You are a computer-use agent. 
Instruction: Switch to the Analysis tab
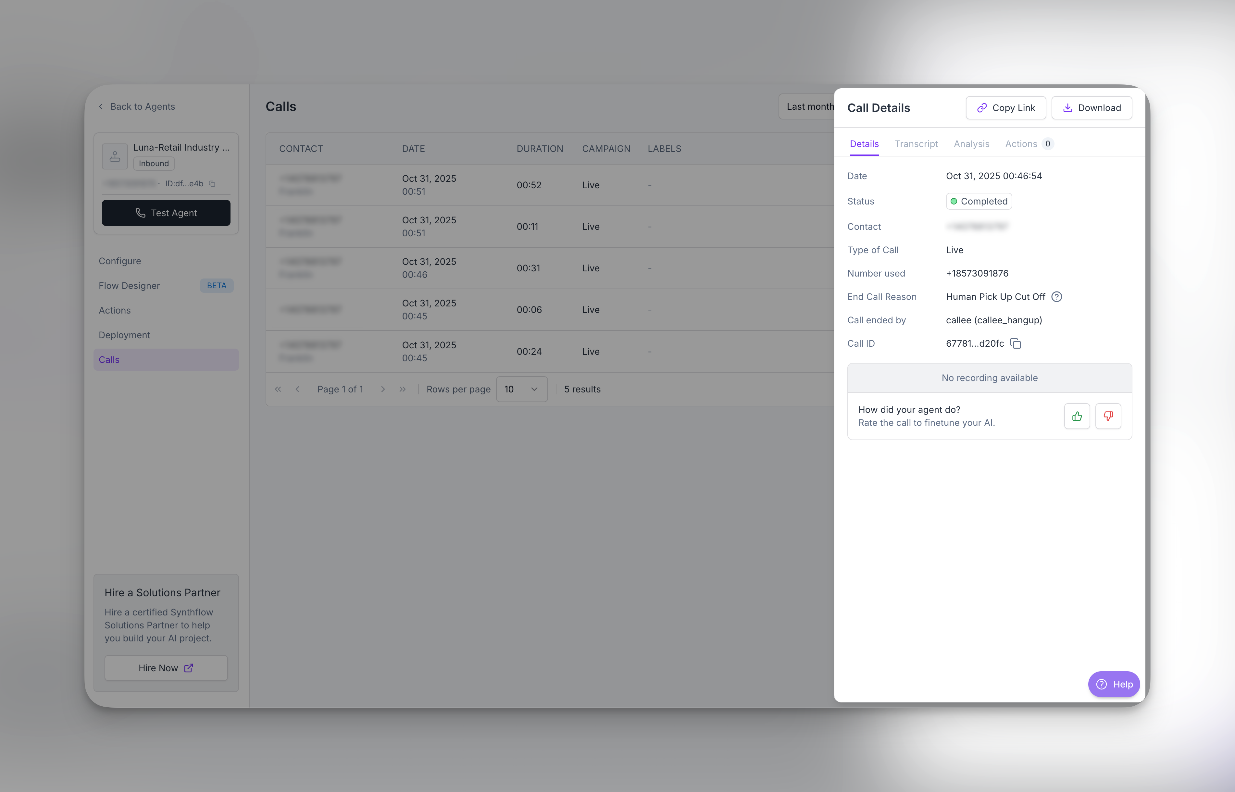pyautogui.click(x=971, y=144)
